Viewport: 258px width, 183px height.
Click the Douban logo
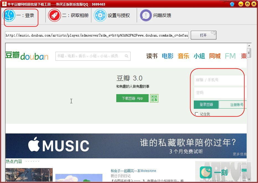[x=27, y=56]
